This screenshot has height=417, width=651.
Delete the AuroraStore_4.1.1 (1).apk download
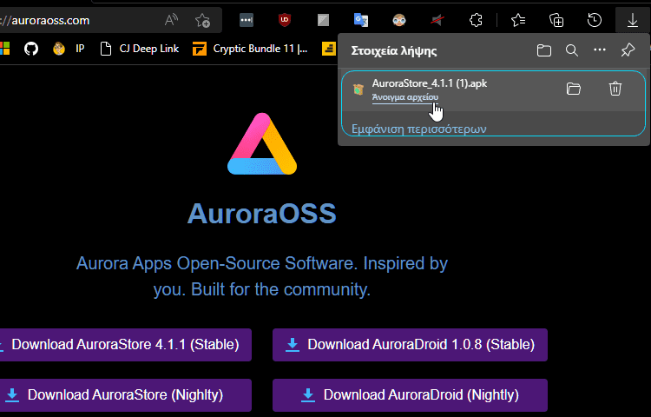[x=615, y=89]
